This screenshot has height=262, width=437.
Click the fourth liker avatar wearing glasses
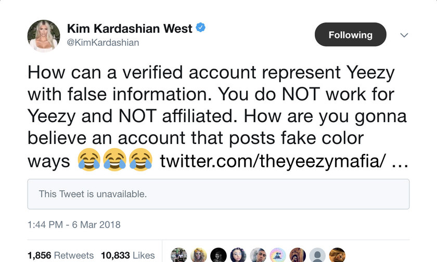(x=238, y=255)
